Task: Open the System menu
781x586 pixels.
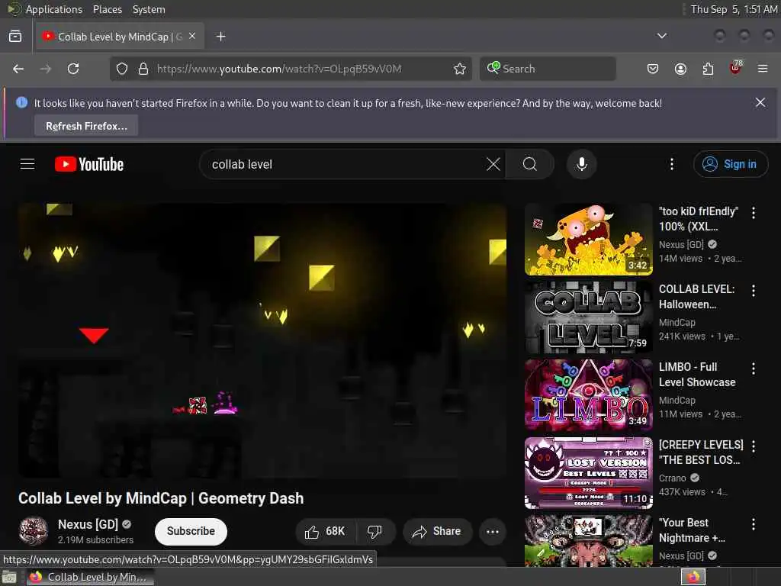Action: click(149, 9)
